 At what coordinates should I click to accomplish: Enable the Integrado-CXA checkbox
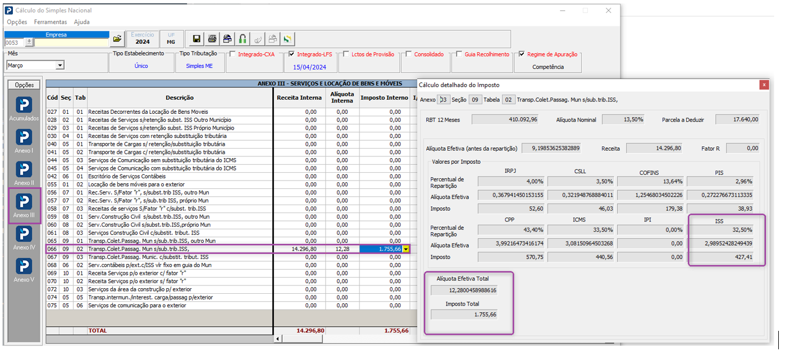(x=232, y=54)
